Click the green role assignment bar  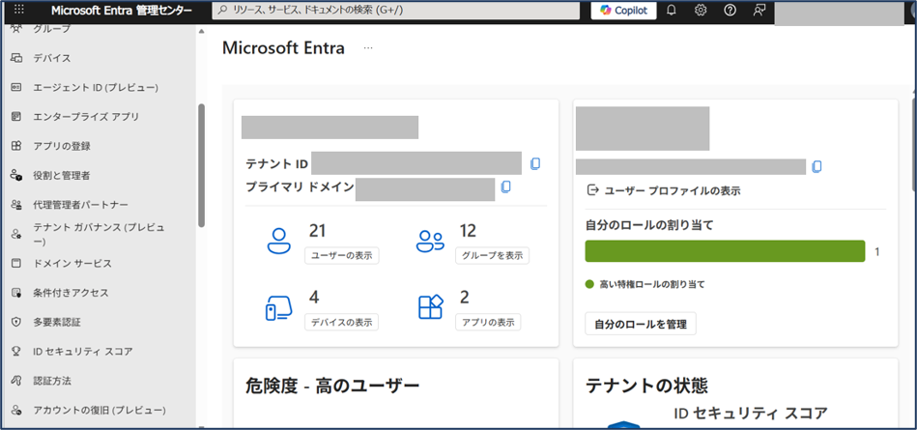pos(725,251)
